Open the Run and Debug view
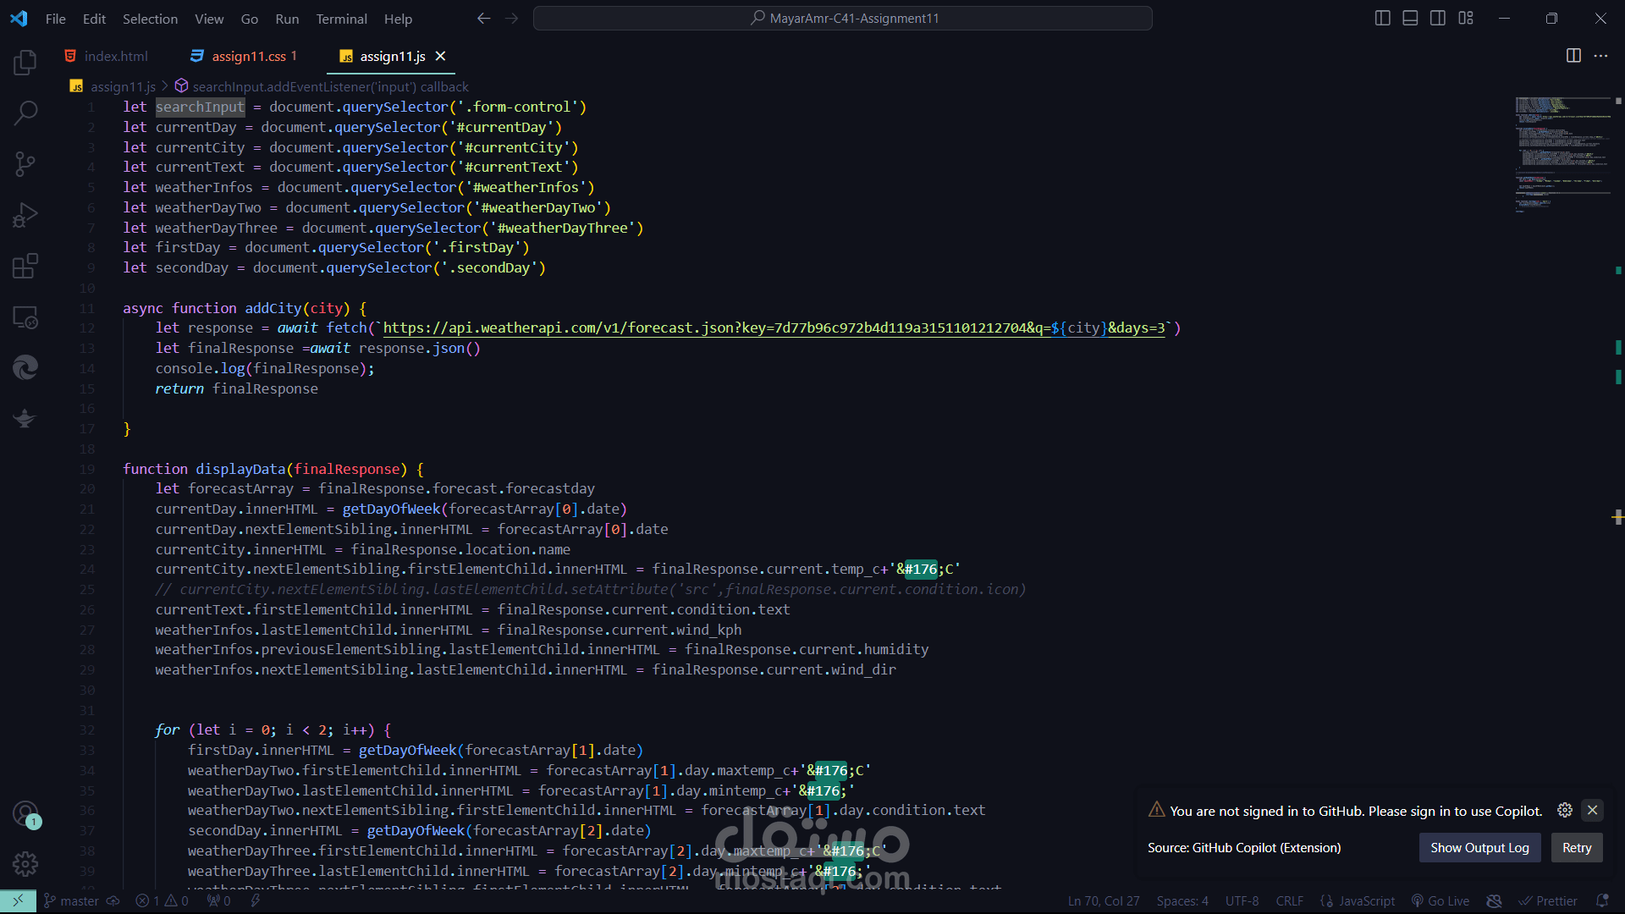This screenshot has height=914, width=1625. click(25, 215)
